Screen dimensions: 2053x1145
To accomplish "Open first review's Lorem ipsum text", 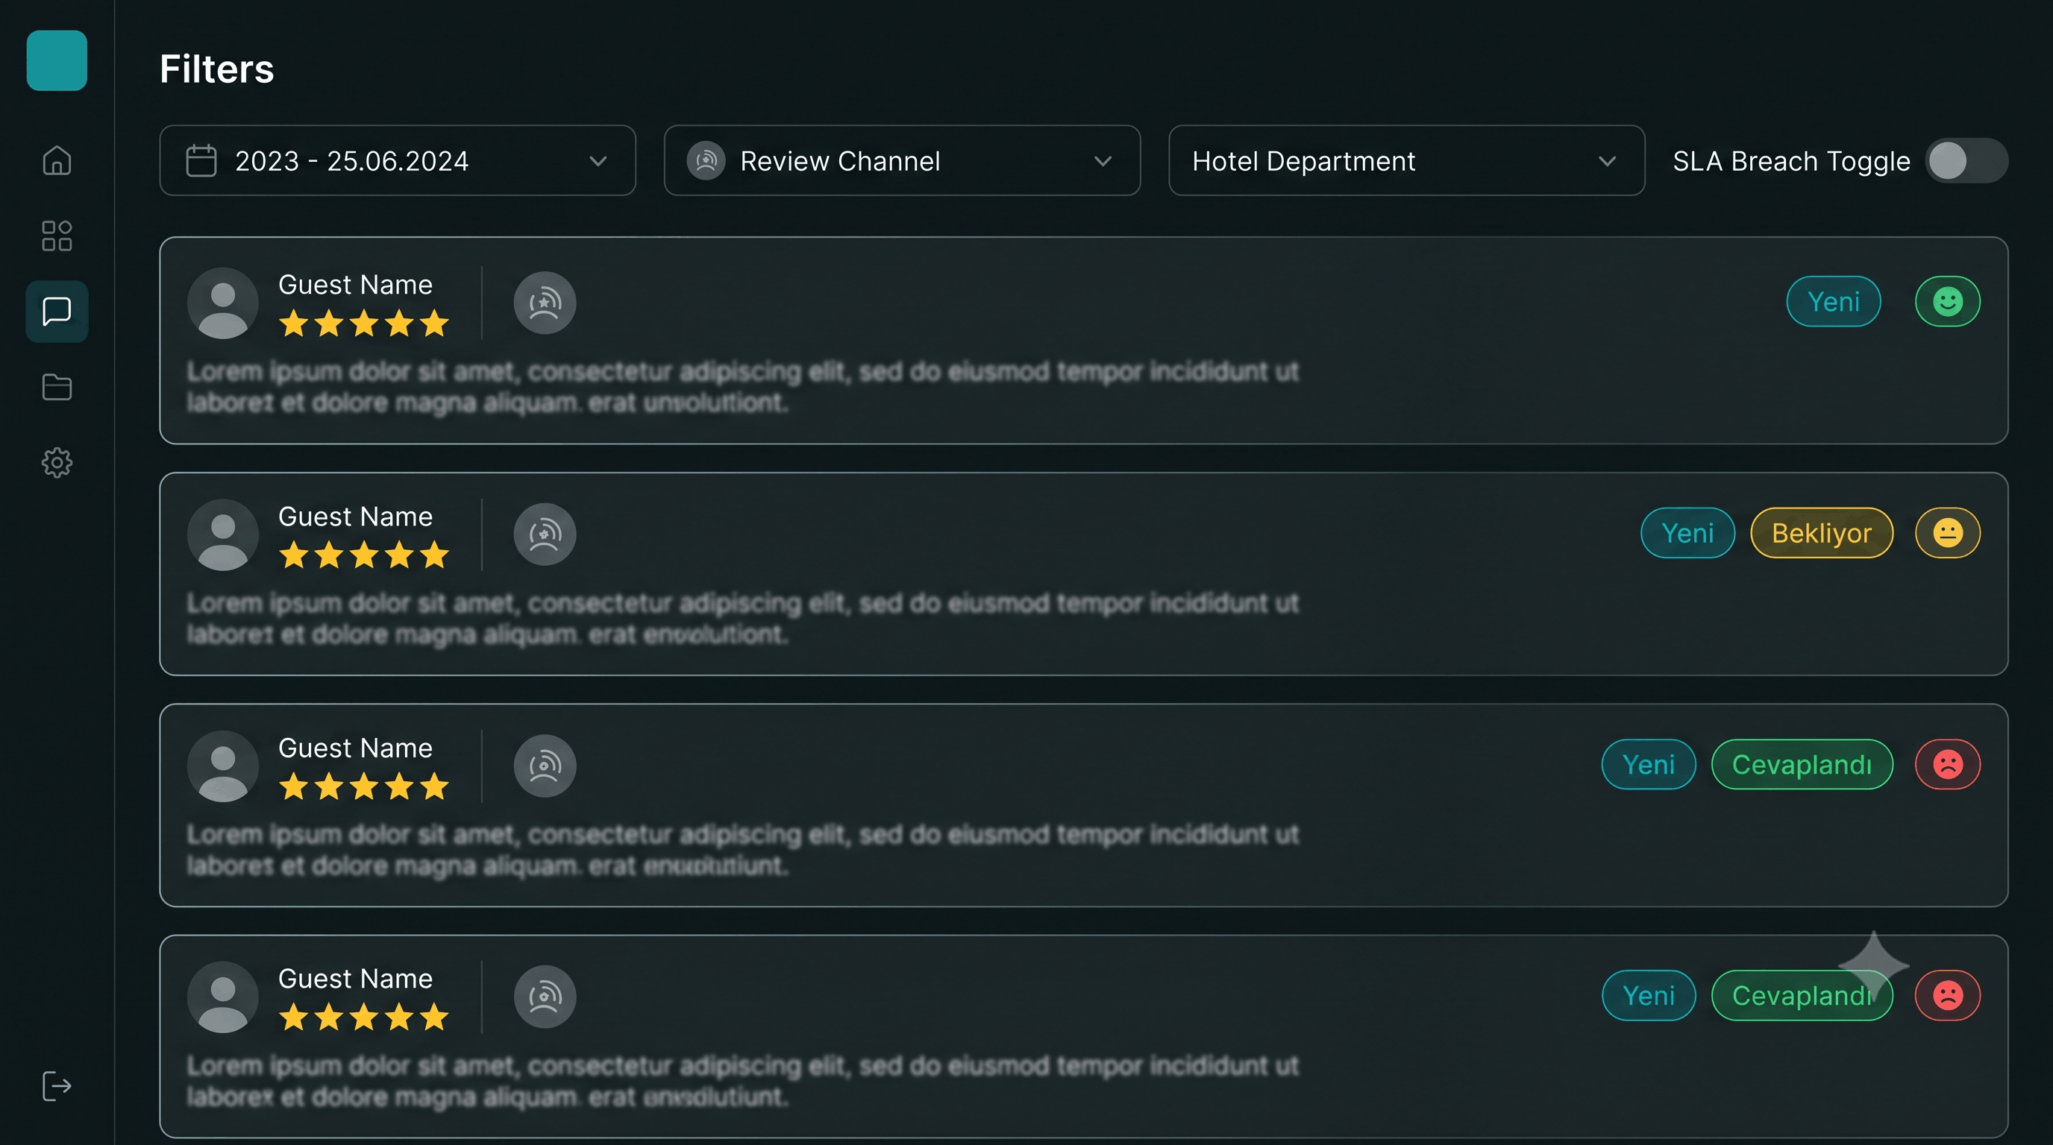I will pyautogui.click(x=743, y=387).
